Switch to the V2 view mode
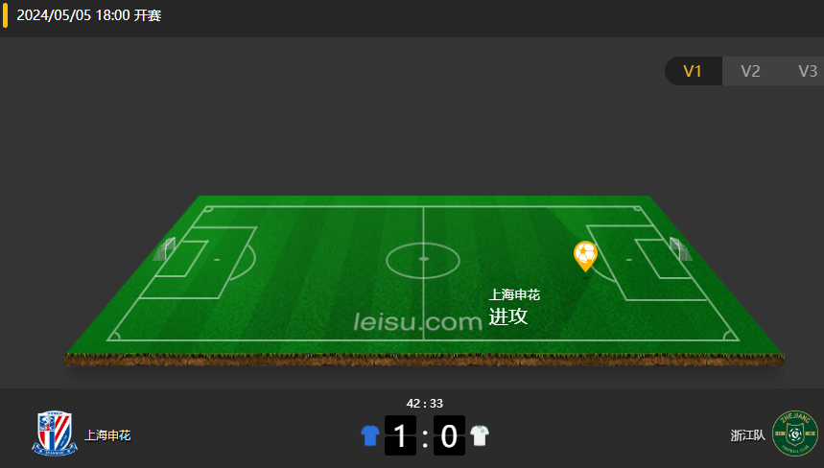The image size is (824, 468). [750, 71]
